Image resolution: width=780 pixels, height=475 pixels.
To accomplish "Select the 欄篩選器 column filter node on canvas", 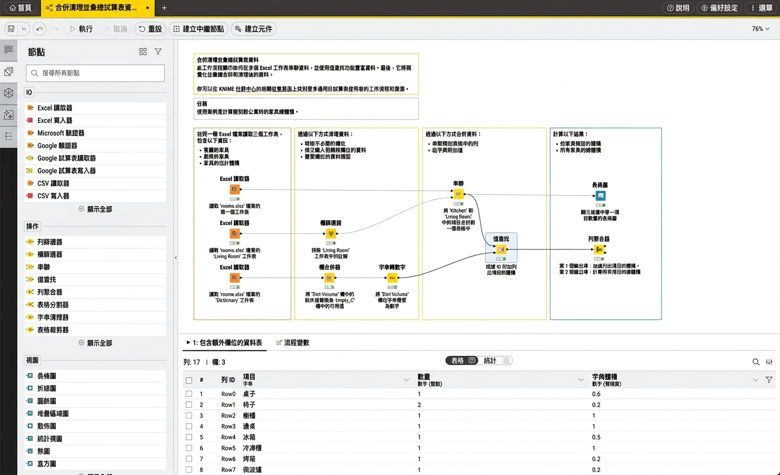I will click(331, 234).
